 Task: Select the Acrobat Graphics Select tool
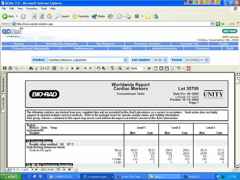click(x=120, y=68)
